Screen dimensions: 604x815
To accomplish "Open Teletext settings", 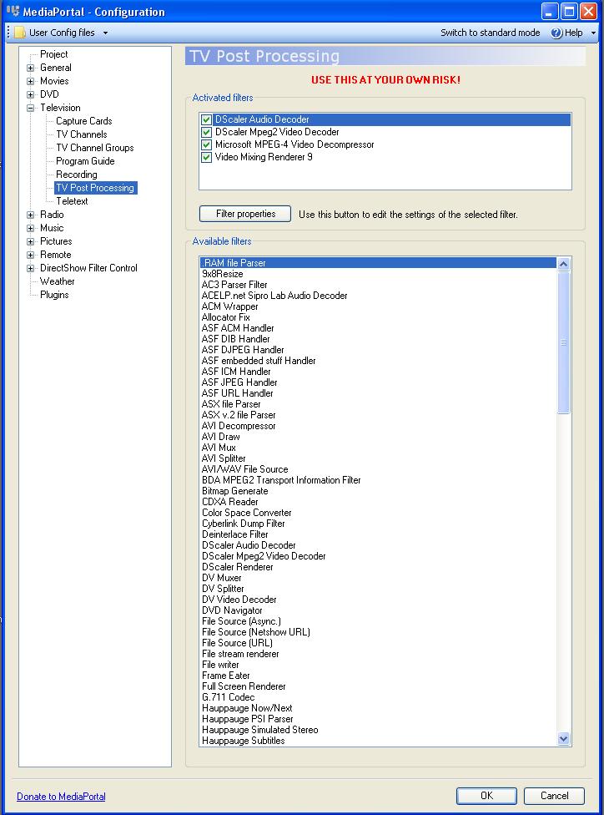I will (x=73, y=201).
